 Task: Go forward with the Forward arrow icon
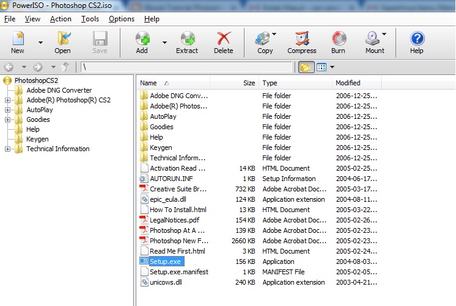pos(38,67)
